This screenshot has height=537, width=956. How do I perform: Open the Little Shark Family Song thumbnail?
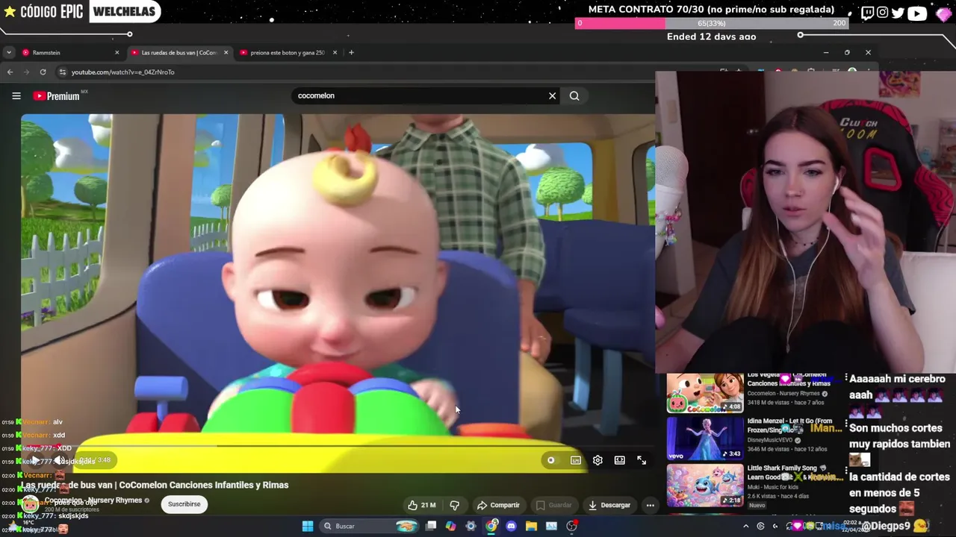[x=705, y=486]
